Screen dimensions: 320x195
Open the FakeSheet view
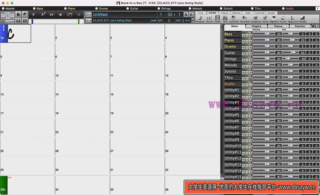pyautogui.click(x=303, y=19)
